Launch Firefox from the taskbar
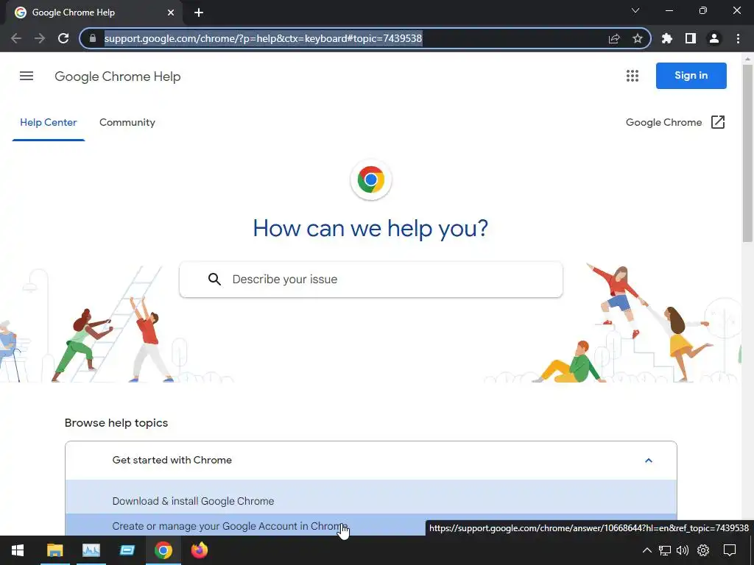754x565 pixels. pos(199,550)
